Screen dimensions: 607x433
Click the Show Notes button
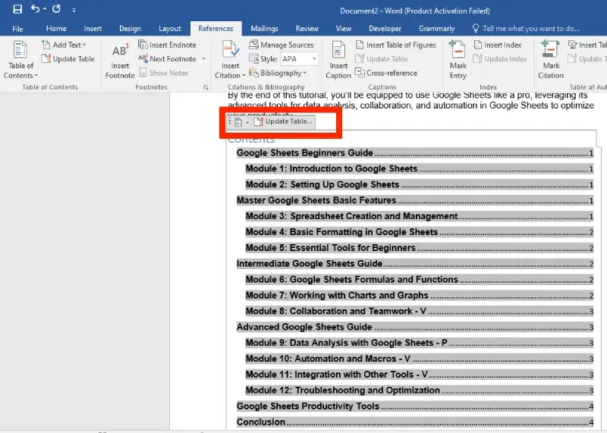[x=164, y=73]
